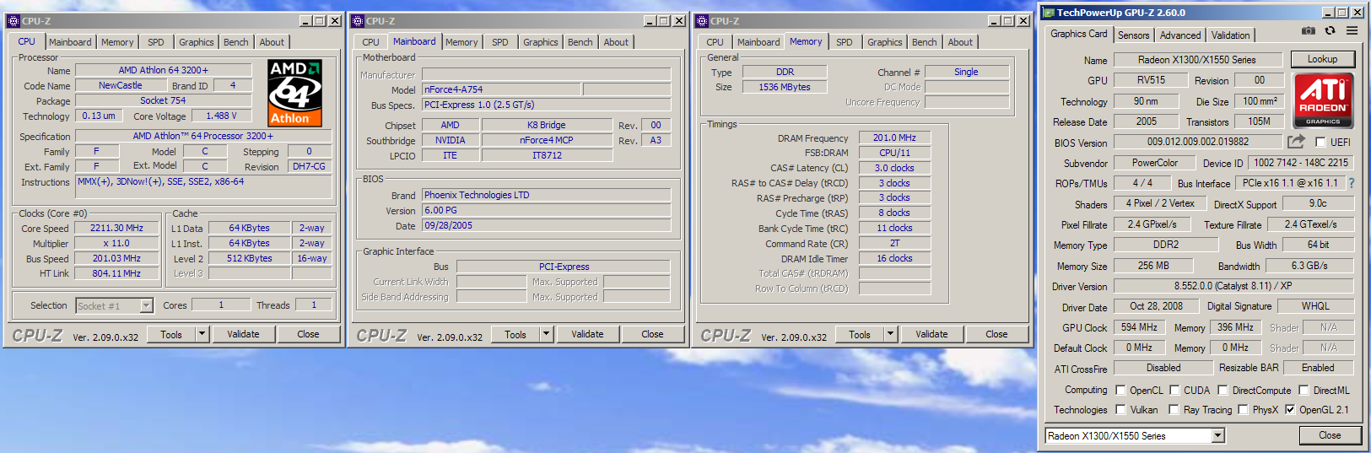Click the 8.552.0.0 (Catalyst 8.11) driver version
1371x453 pixels.
pyautogui.click(x=1233, y=286)
